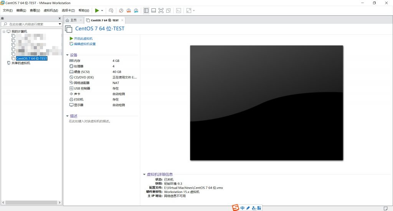
Task: Click the send Ctrl+Alt+Del toolbar icon
Action: (111, 10)
